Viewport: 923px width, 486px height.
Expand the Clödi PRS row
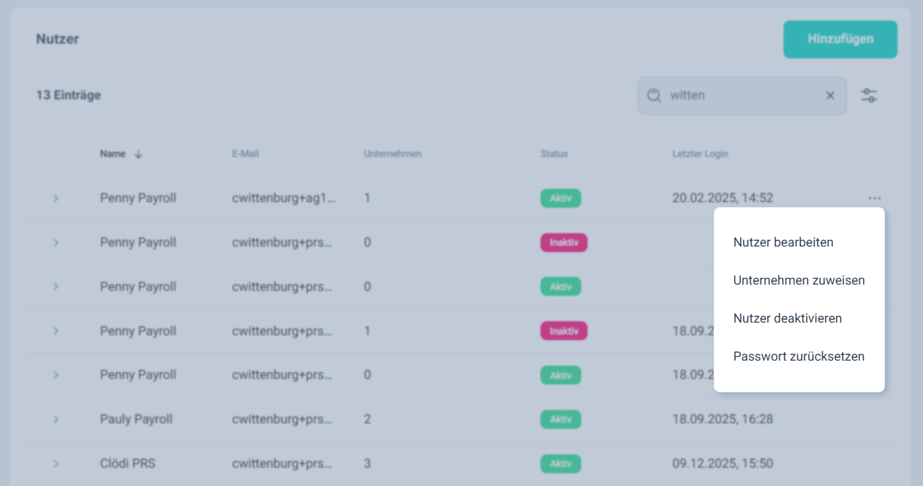click(x=56, y=464)
